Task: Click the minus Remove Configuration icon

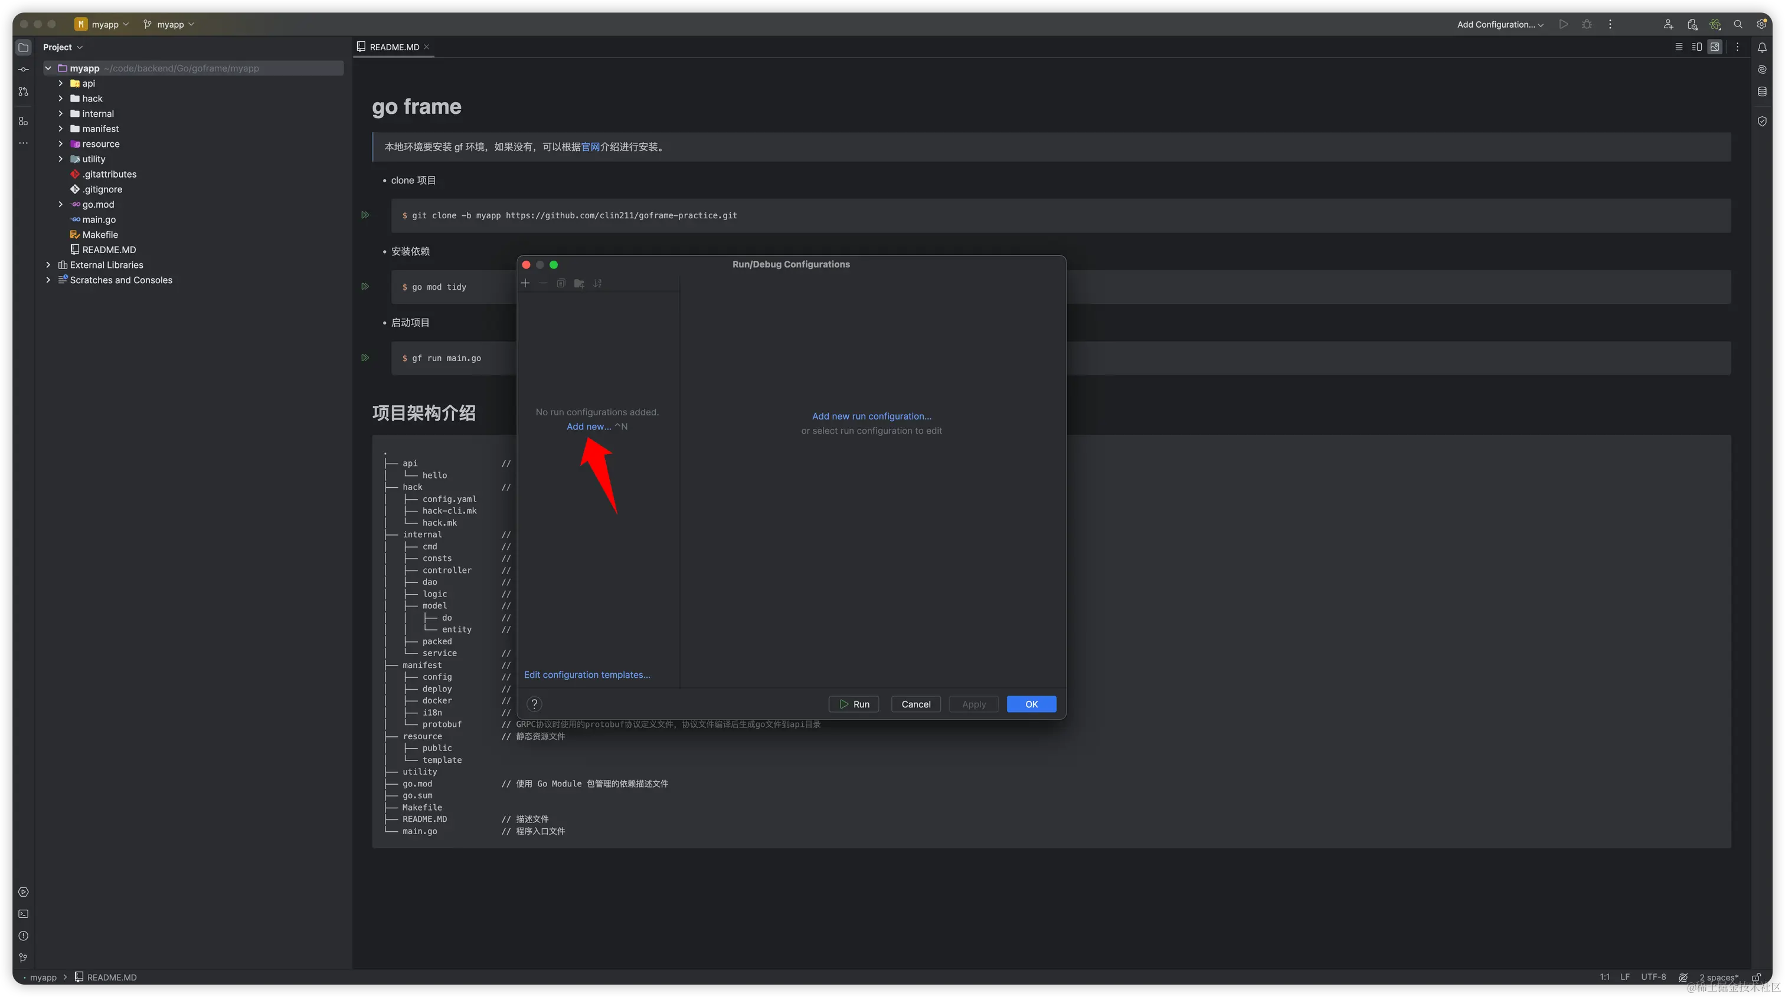Action: point(543,283)
